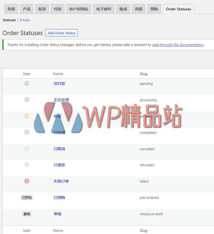Open the 已取消 status name link

click(59, 149)
